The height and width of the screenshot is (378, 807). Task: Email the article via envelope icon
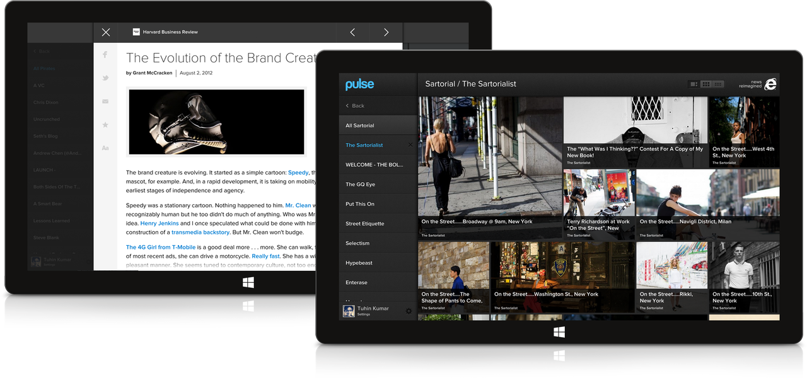[x=105, y=101]
